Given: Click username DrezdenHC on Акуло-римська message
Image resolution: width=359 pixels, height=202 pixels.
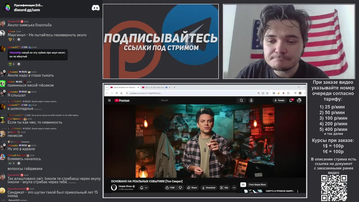Looking at the screenshot, I should coord(13,21).
